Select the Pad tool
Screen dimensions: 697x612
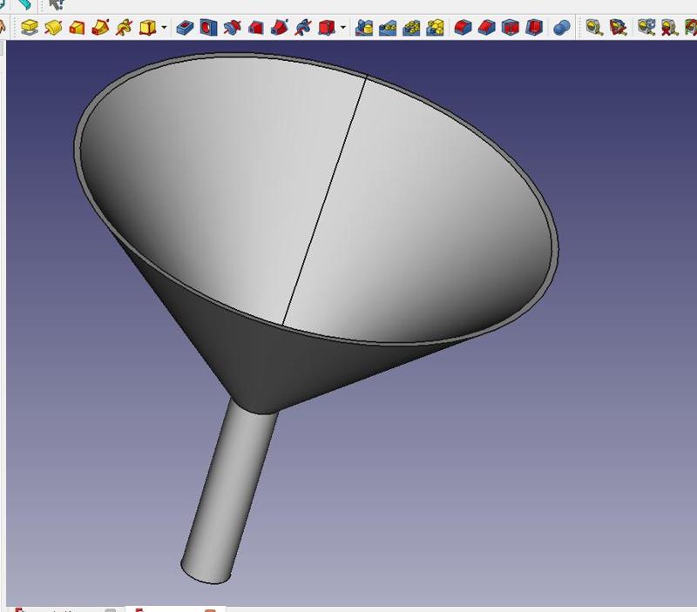click(x=30, y=28)
